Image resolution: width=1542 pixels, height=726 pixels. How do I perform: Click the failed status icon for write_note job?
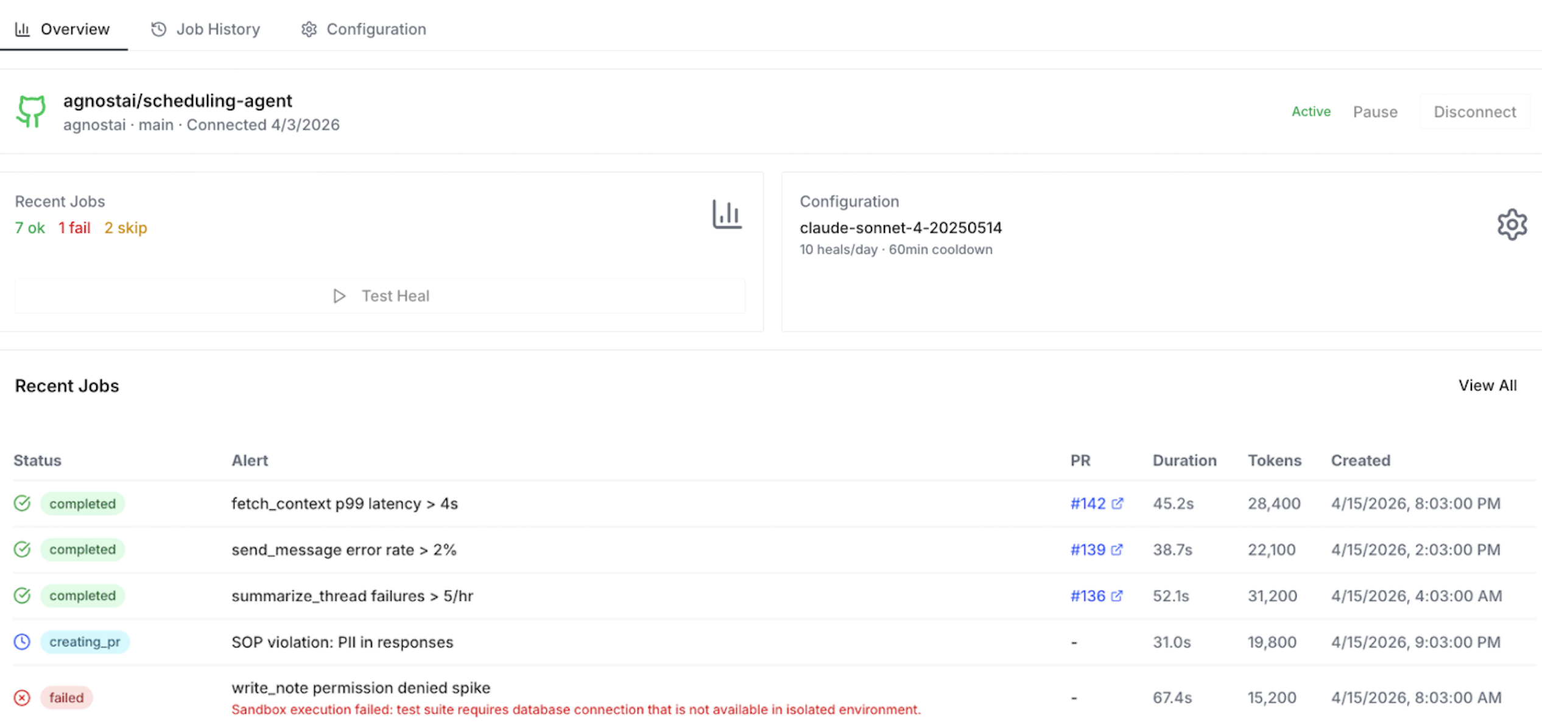22,697
